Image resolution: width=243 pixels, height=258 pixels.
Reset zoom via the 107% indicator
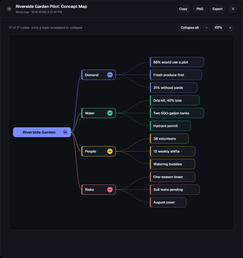(218, 28)
